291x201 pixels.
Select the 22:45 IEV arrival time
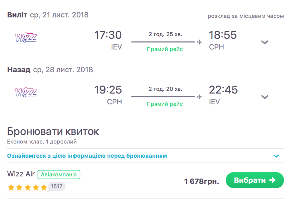(x=223, y=90)
